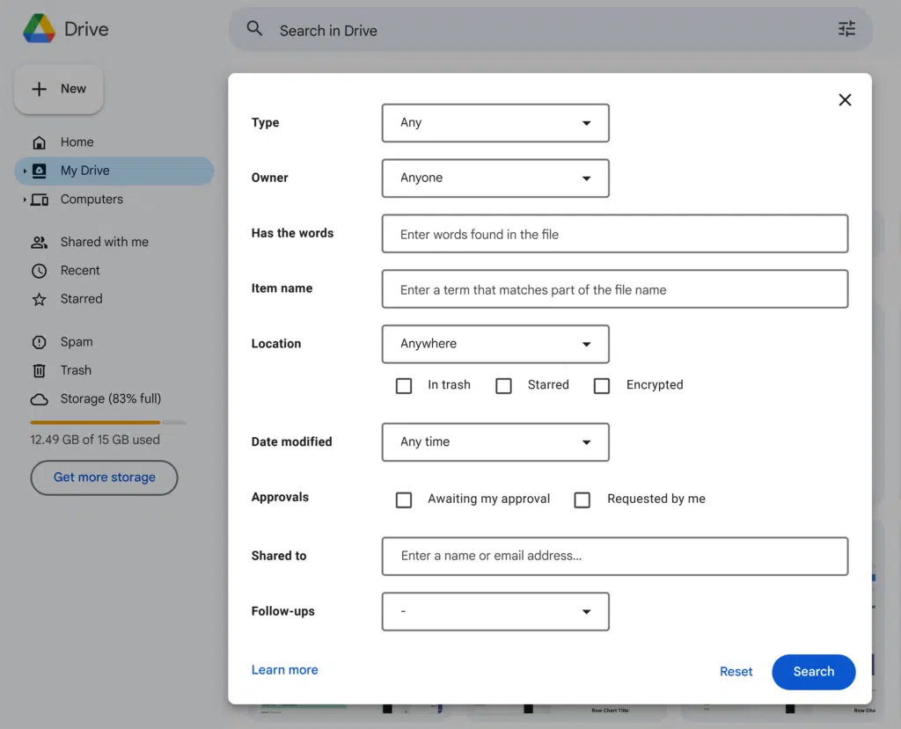The image size is (901, 729).
Task: Click the Starred star icon in sidebar
Action: click(x=40, y=300)
